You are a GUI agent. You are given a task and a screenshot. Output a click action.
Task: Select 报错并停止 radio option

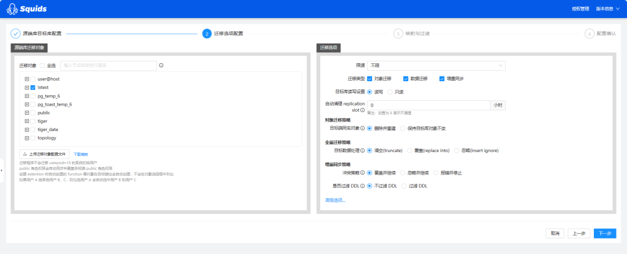tap(436, 173)
